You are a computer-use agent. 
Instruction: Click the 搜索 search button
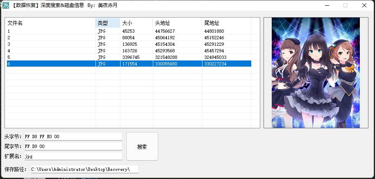(x=142, y=147)
